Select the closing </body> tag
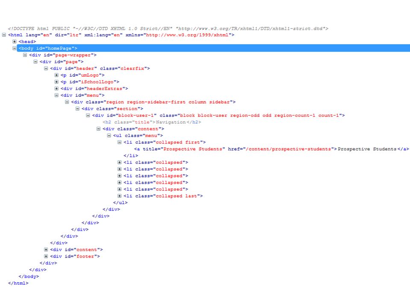This screenshot has height=307, width=410. pos(29,276)
